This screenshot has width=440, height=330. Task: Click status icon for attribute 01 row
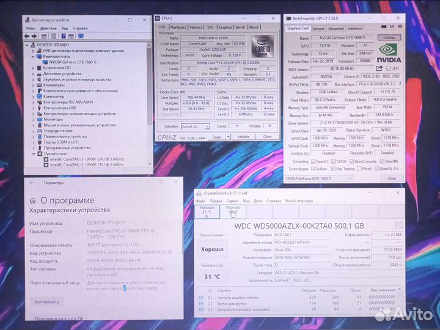[201, 297]
